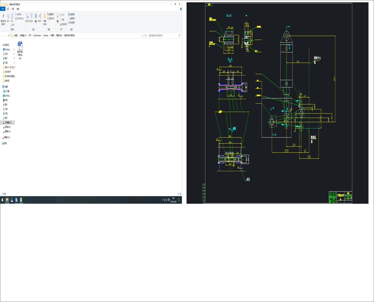374x302 pixels.
Task: Open the New item dropdown in ribbon
Action: pyautogui.click(x=51, y=14)
